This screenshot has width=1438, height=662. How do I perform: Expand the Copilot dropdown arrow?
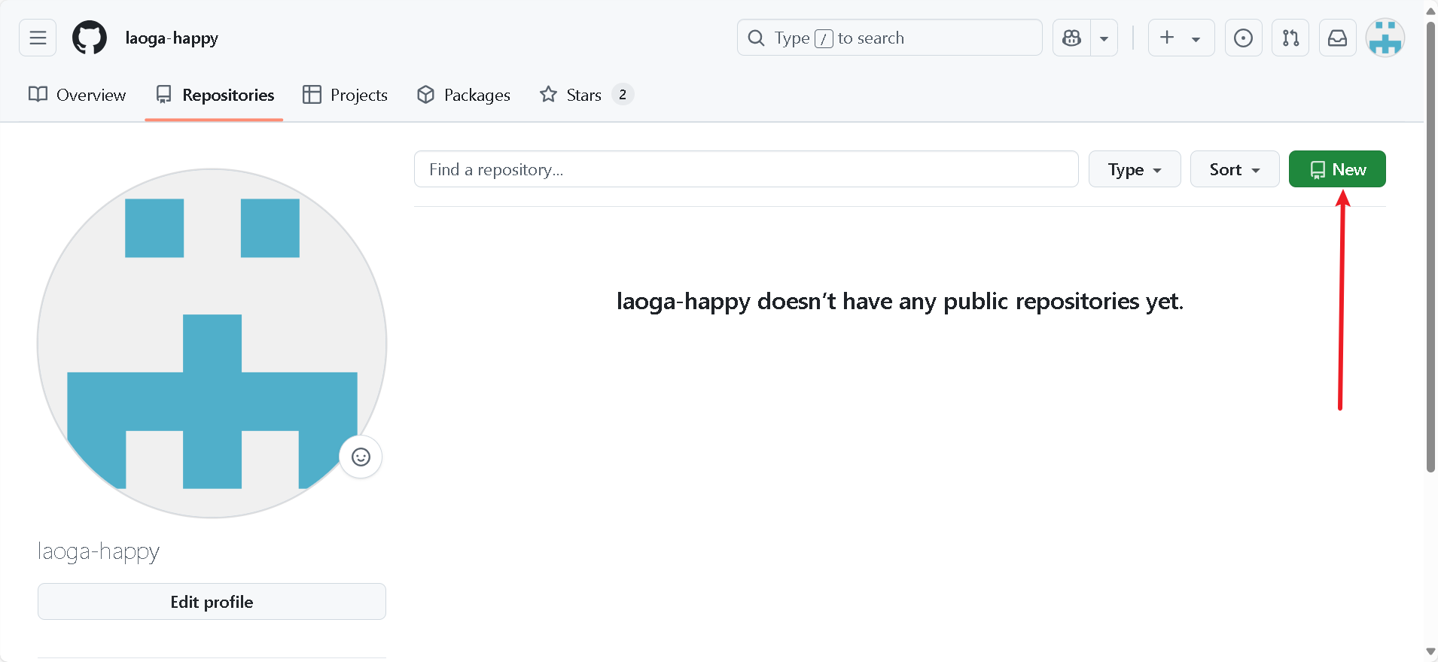point(1104,38)
